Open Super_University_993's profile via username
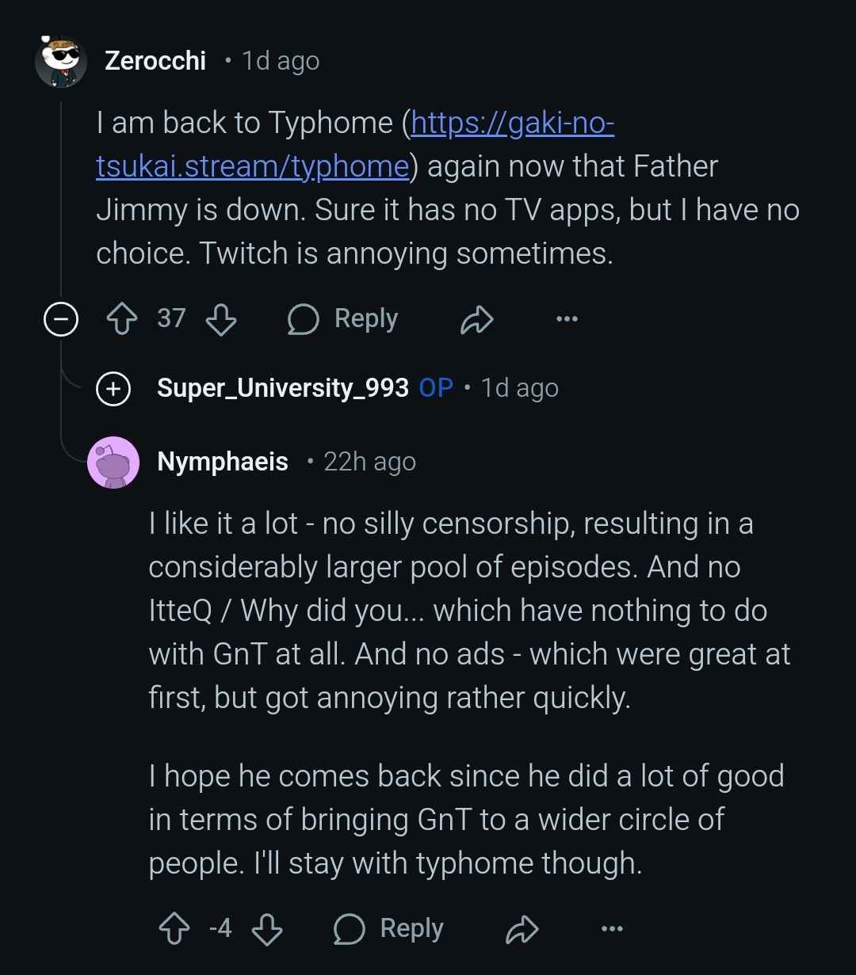 pos(283,388)
